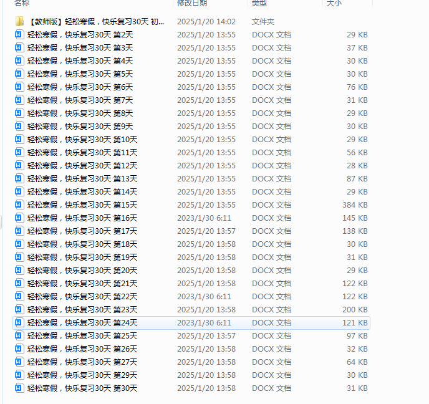429x404 pixels.
Task: Click the DOCX icon of 第30天
Action: pyautogui.click(x=19, y=388)
